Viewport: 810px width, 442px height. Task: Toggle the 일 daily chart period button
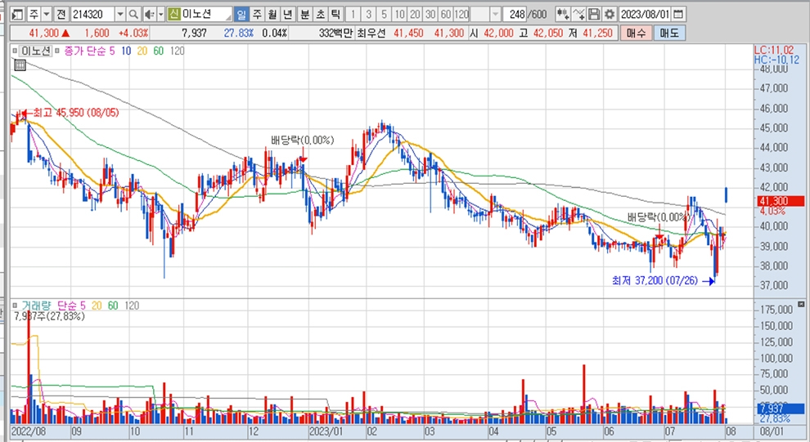241,15
